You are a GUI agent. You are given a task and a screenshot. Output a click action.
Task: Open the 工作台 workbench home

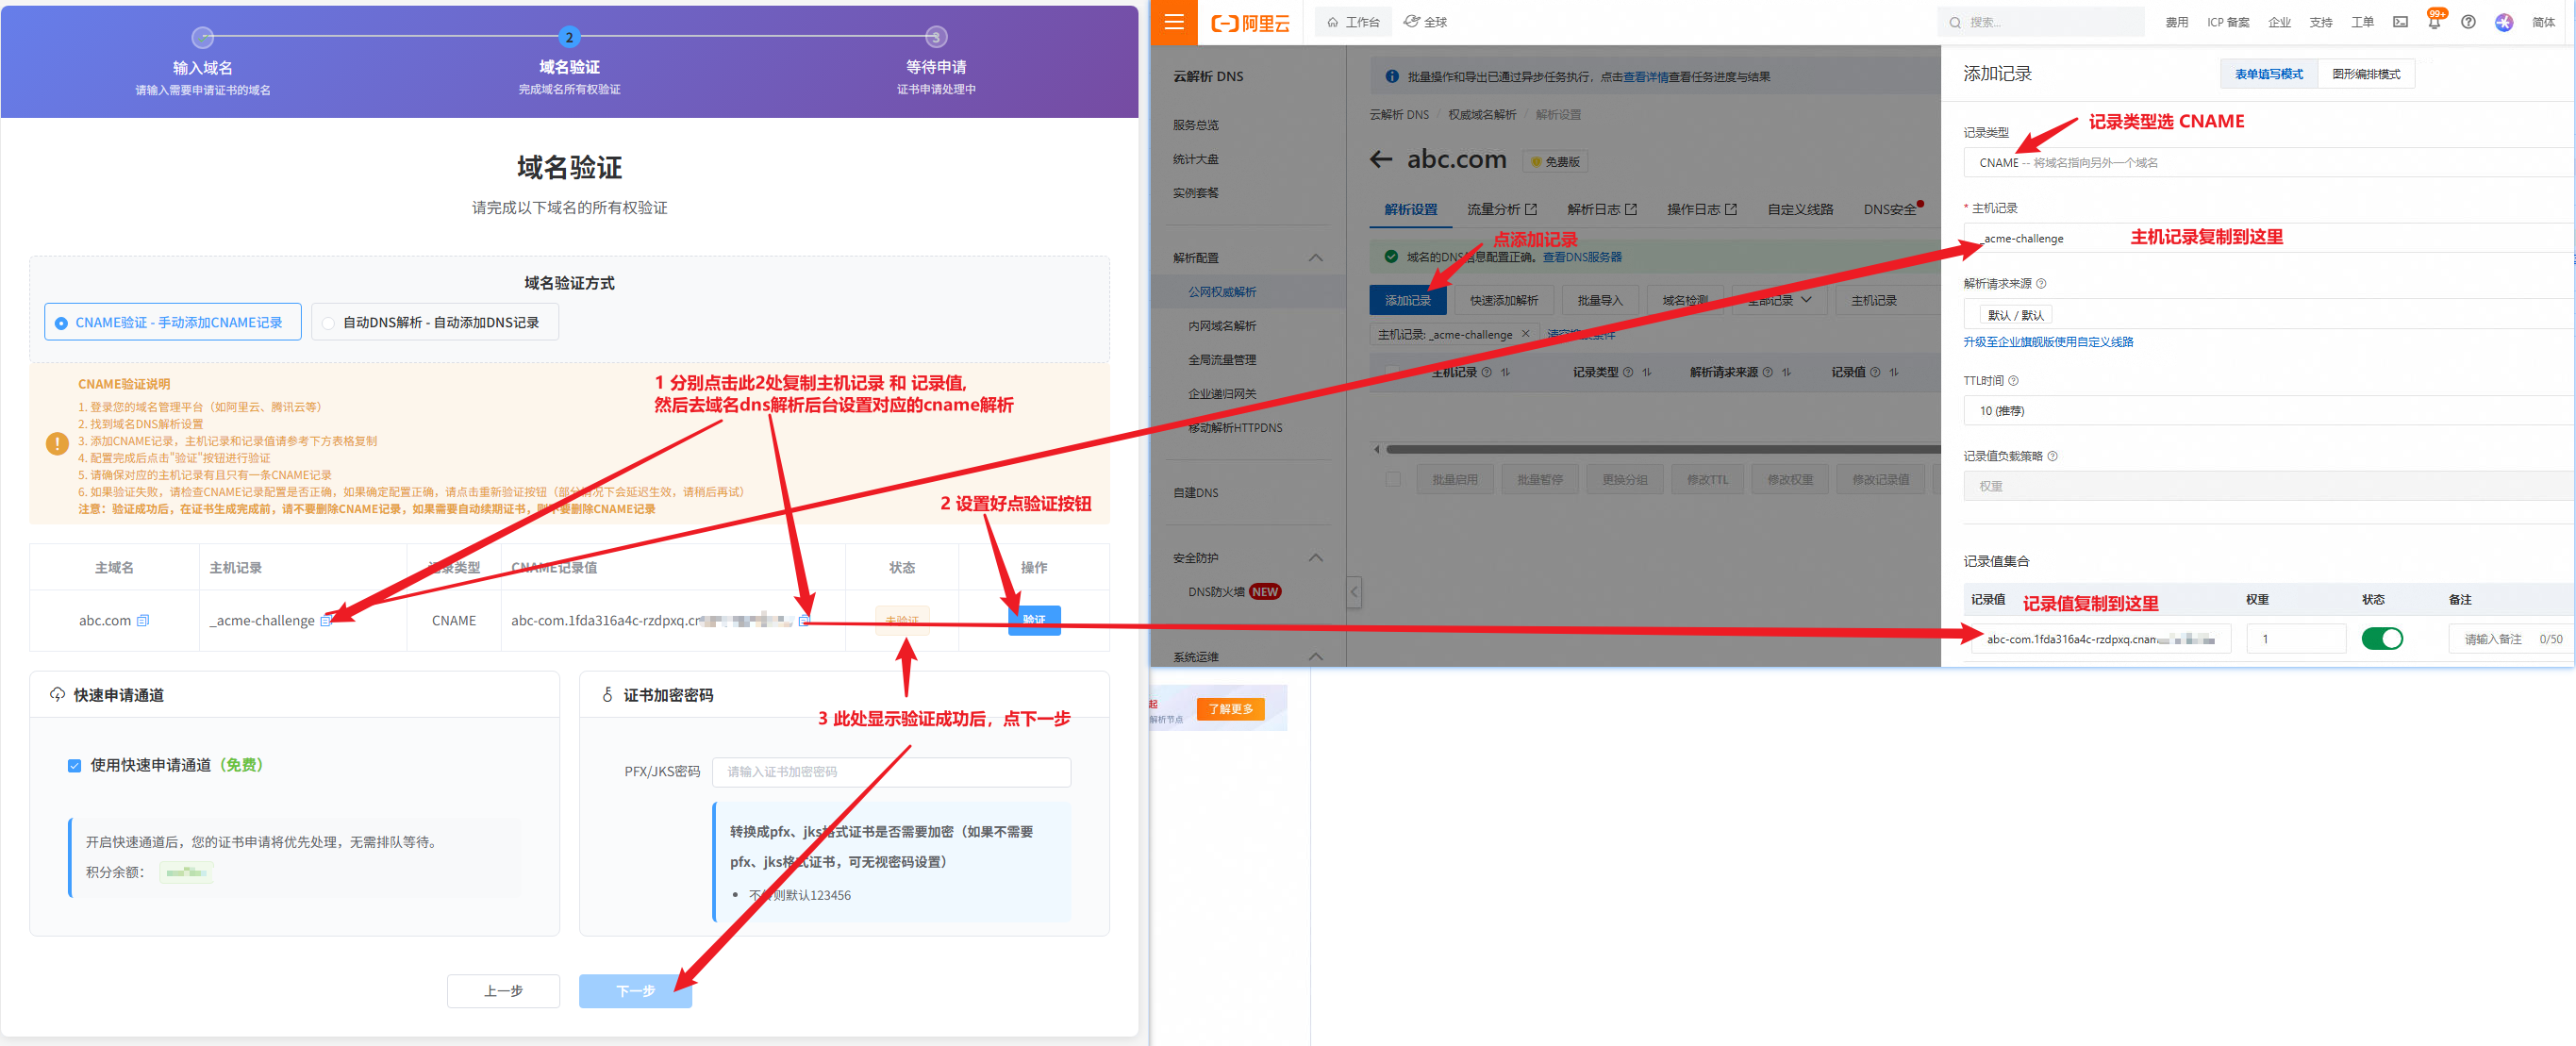pyautogui.click(x=1352, y=22)
